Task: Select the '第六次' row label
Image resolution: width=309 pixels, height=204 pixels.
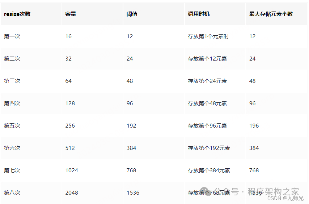Action: coord(12,148)
